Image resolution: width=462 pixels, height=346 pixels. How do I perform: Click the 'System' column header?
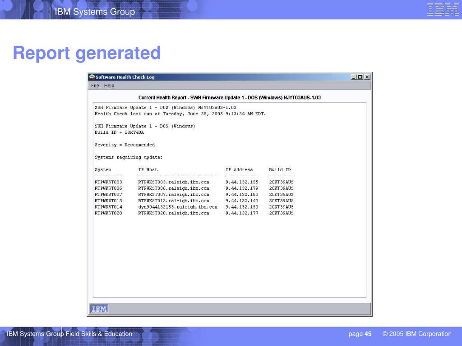point(103,170)
